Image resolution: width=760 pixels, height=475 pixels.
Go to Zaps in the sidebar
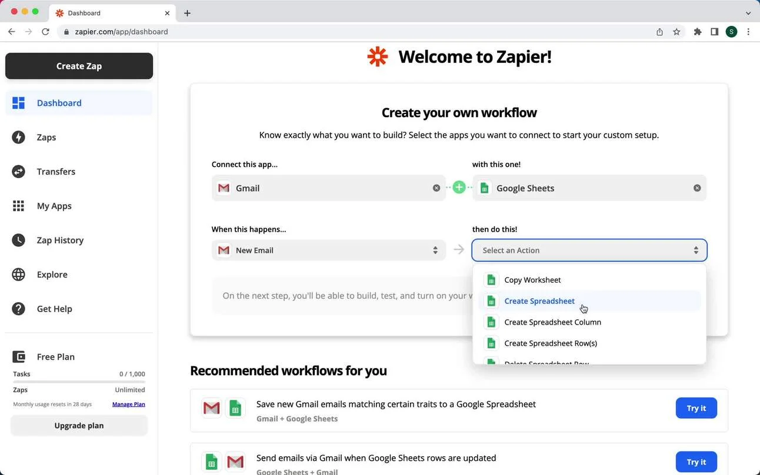click(x=79, y=137)
